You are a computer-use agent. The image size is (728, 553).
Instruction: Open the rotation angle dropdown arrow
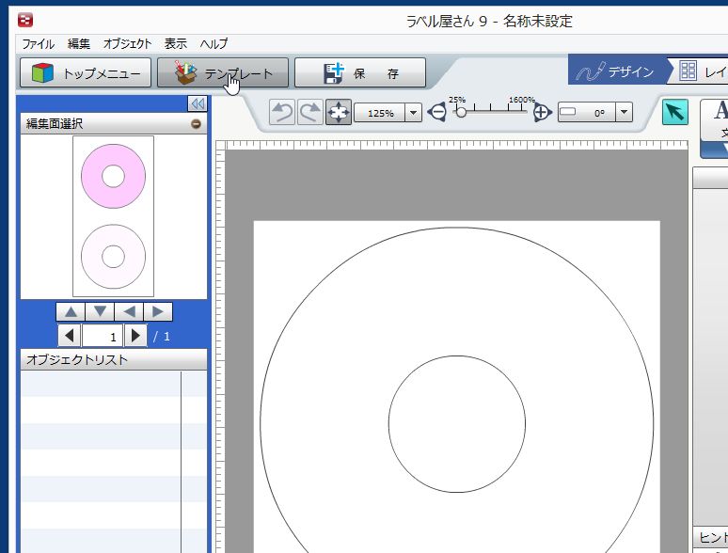pos(624,112)
